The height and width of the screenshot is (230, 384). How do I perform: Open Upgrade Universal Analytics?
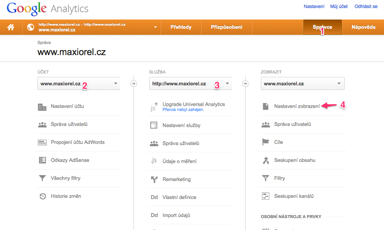194,104
